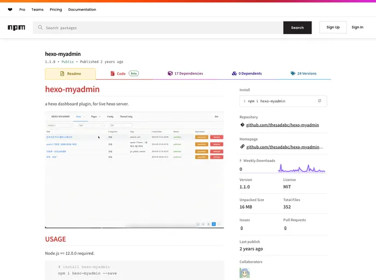
Task: Open the Pricing menu item
Action: coord(56,10)
